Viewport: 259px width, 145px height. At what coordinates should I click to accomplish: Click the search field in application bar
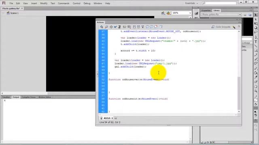pyautogui.click(x=219, y=3)
